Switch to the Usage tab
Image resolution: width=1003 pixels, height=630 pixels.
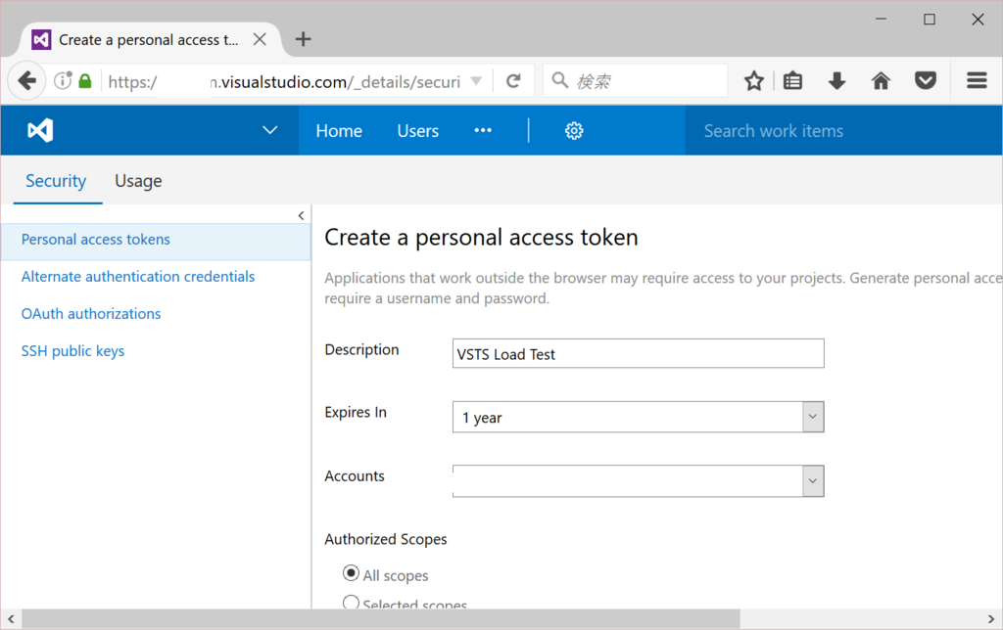(138, 181)
